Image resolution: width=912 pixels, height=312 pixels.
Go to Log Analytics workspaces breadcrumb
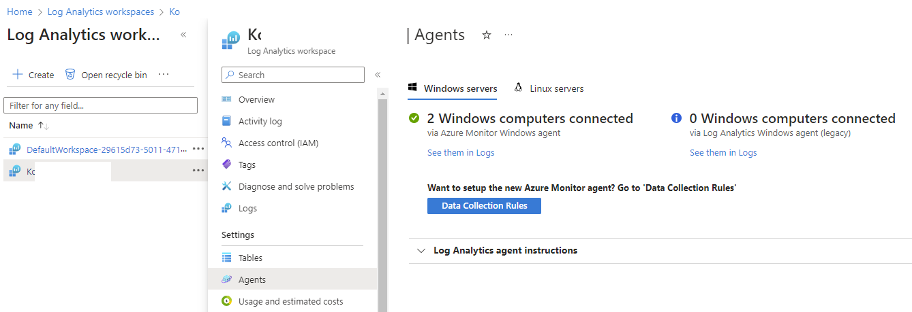click(101, 12)
